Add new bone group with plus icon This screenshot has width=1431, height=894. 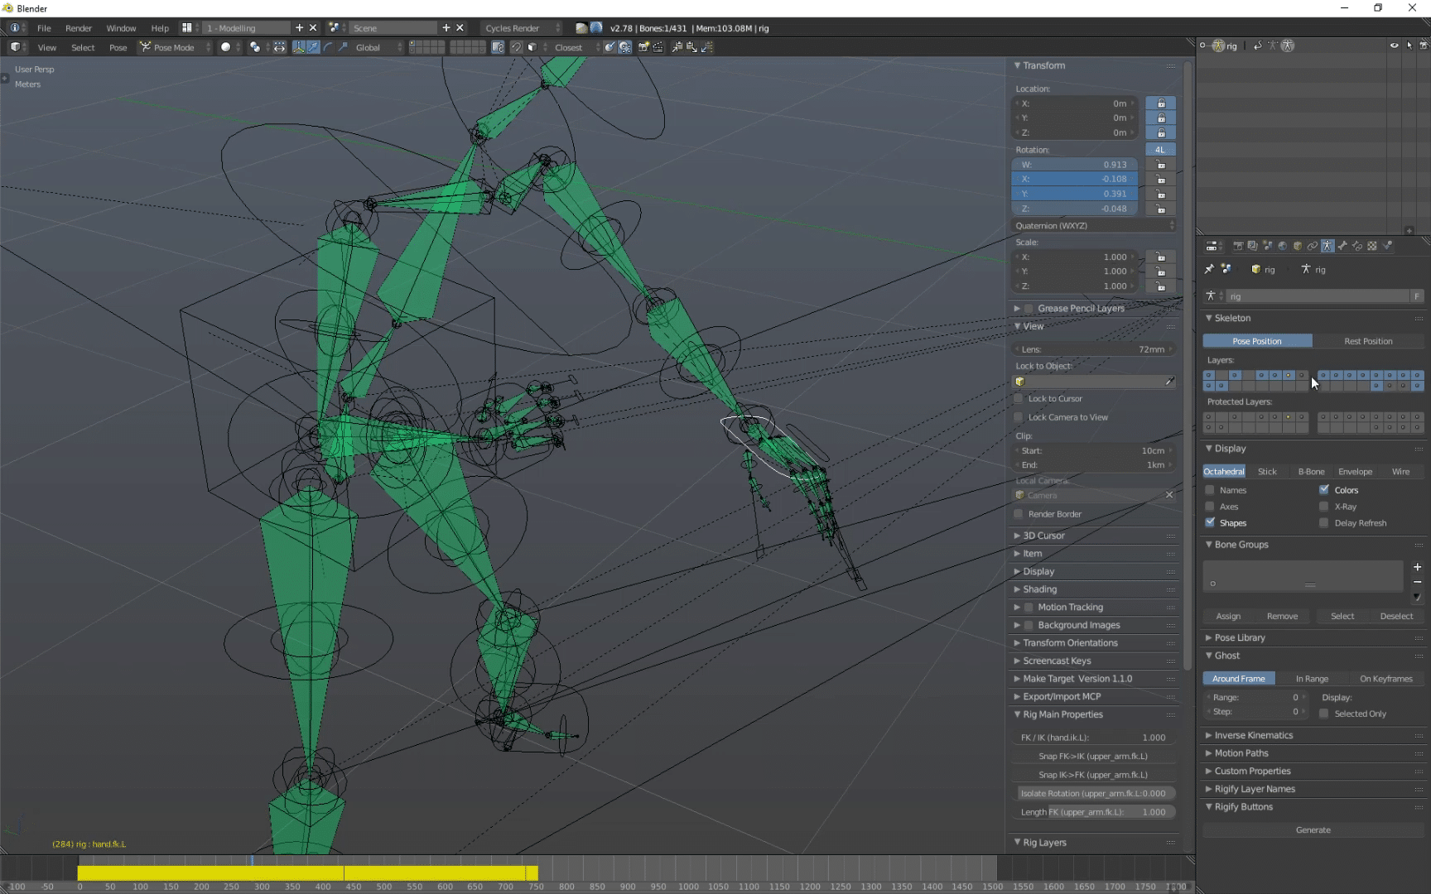(1417, 567)
